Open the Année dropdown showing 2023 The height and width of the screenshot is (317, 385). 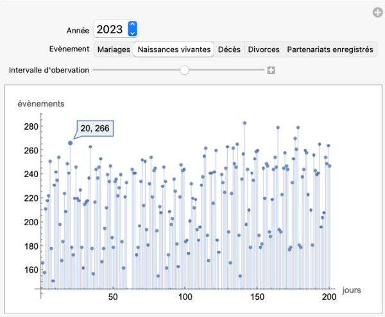[x=116, y=29]
